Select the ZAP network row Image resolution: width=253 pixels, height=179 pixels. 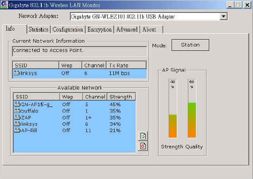coord(75,117)
